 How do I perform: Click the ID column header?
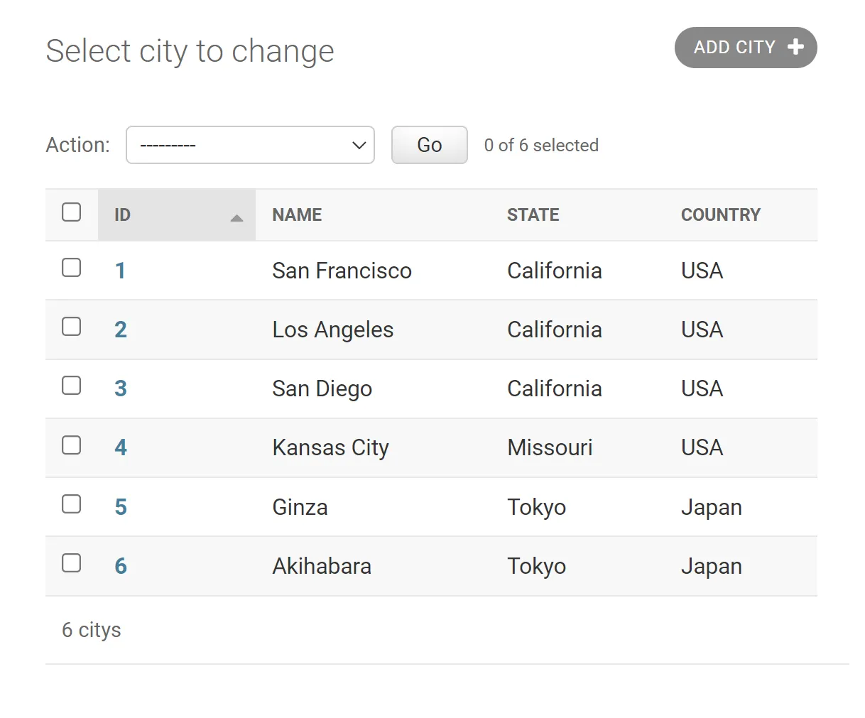[123, 214]
